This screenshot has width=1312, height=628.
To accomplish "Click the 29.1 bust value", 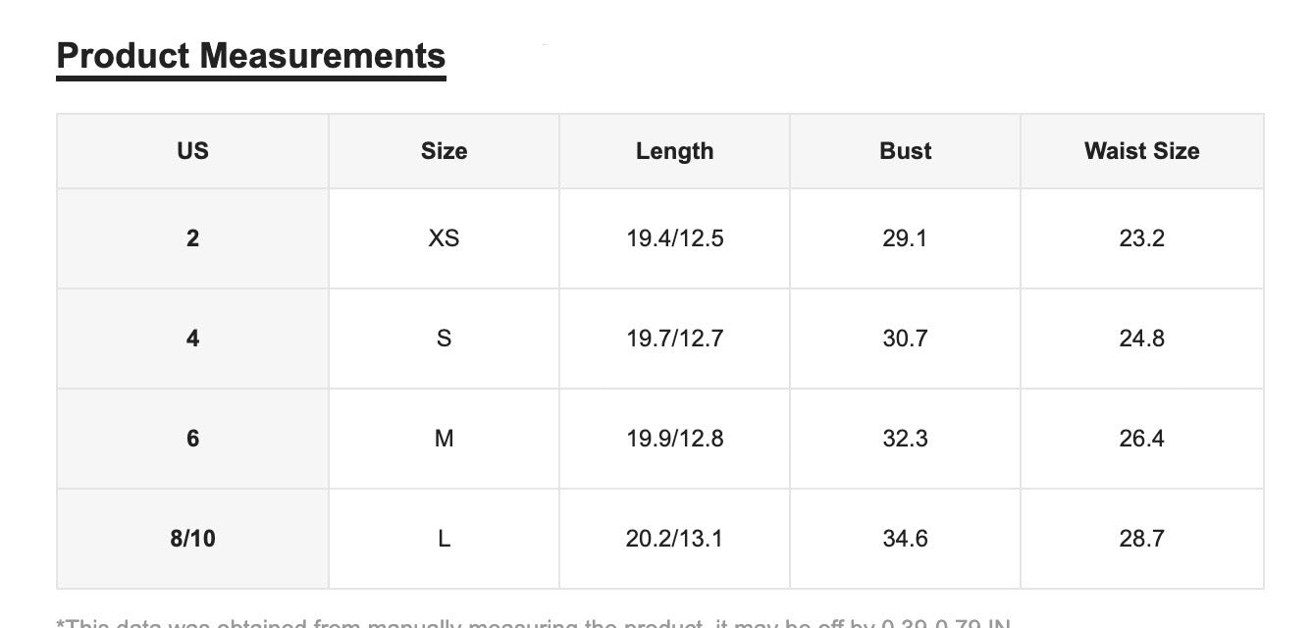I will 905,238.
